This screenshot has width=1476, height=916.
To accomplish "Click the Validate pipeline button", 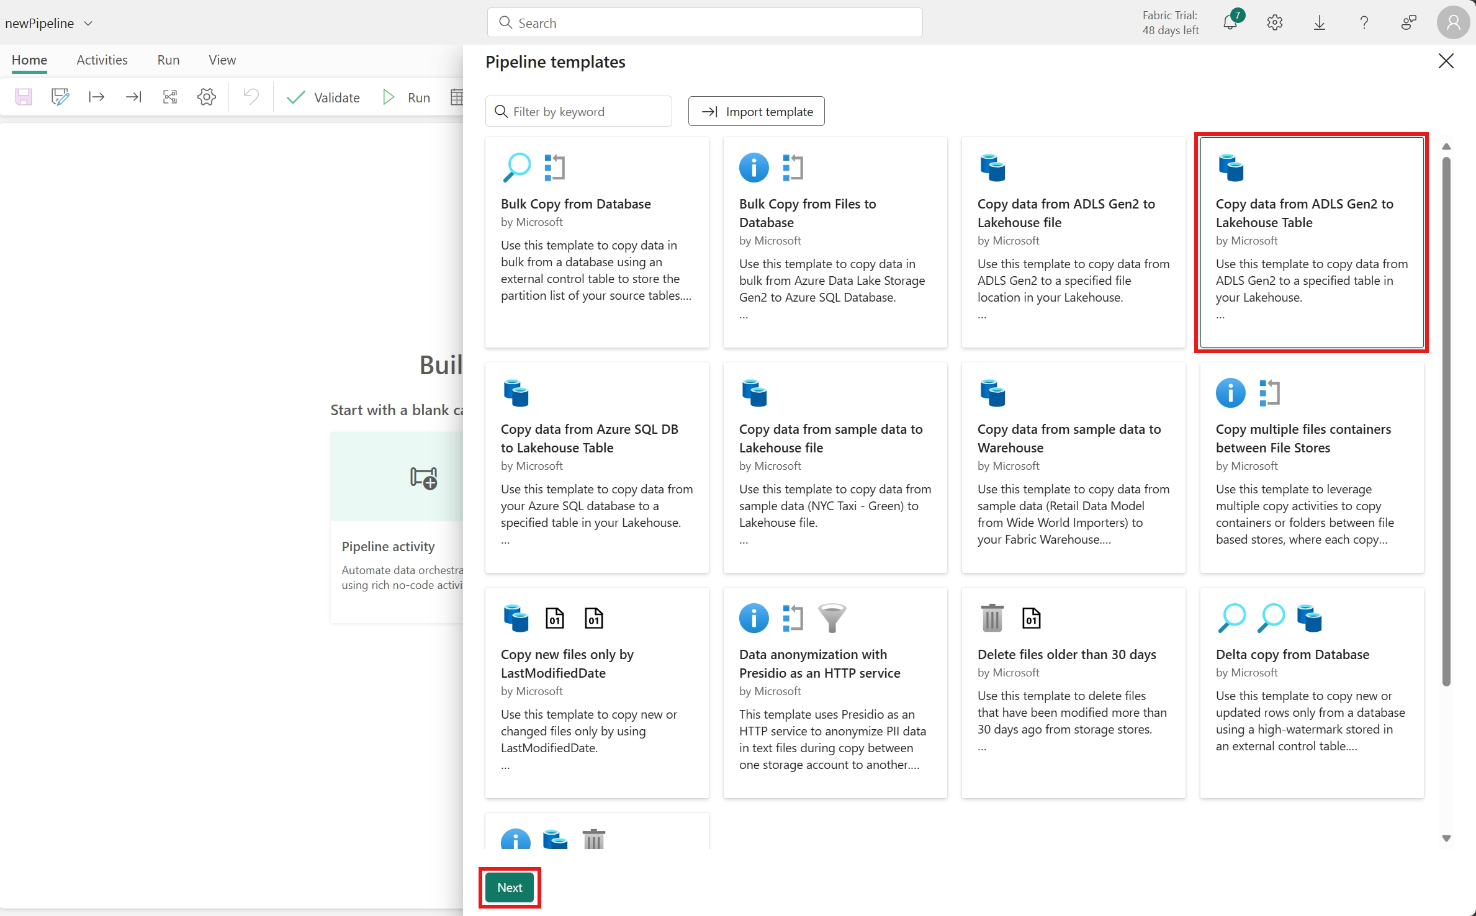I will (323, 97).
